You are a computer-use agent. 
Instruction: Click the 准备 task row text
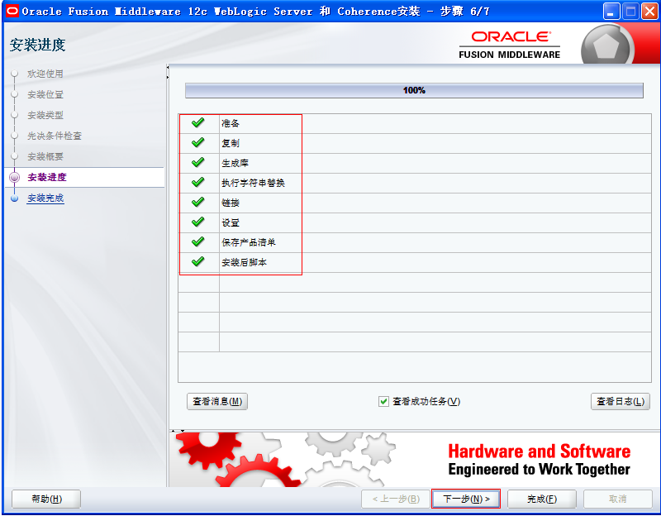(x=231, y=123)
